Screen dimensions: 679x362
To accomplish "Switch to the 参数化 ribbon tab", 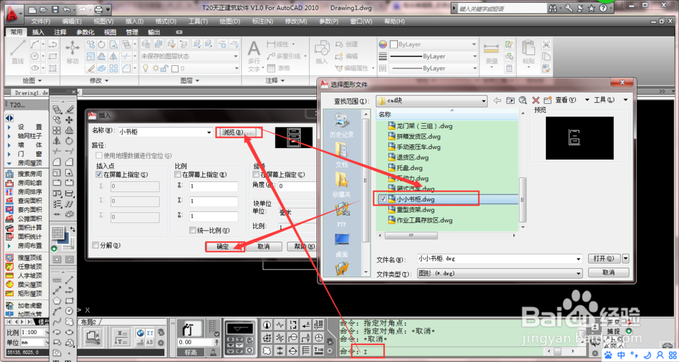I will point(85,32).
